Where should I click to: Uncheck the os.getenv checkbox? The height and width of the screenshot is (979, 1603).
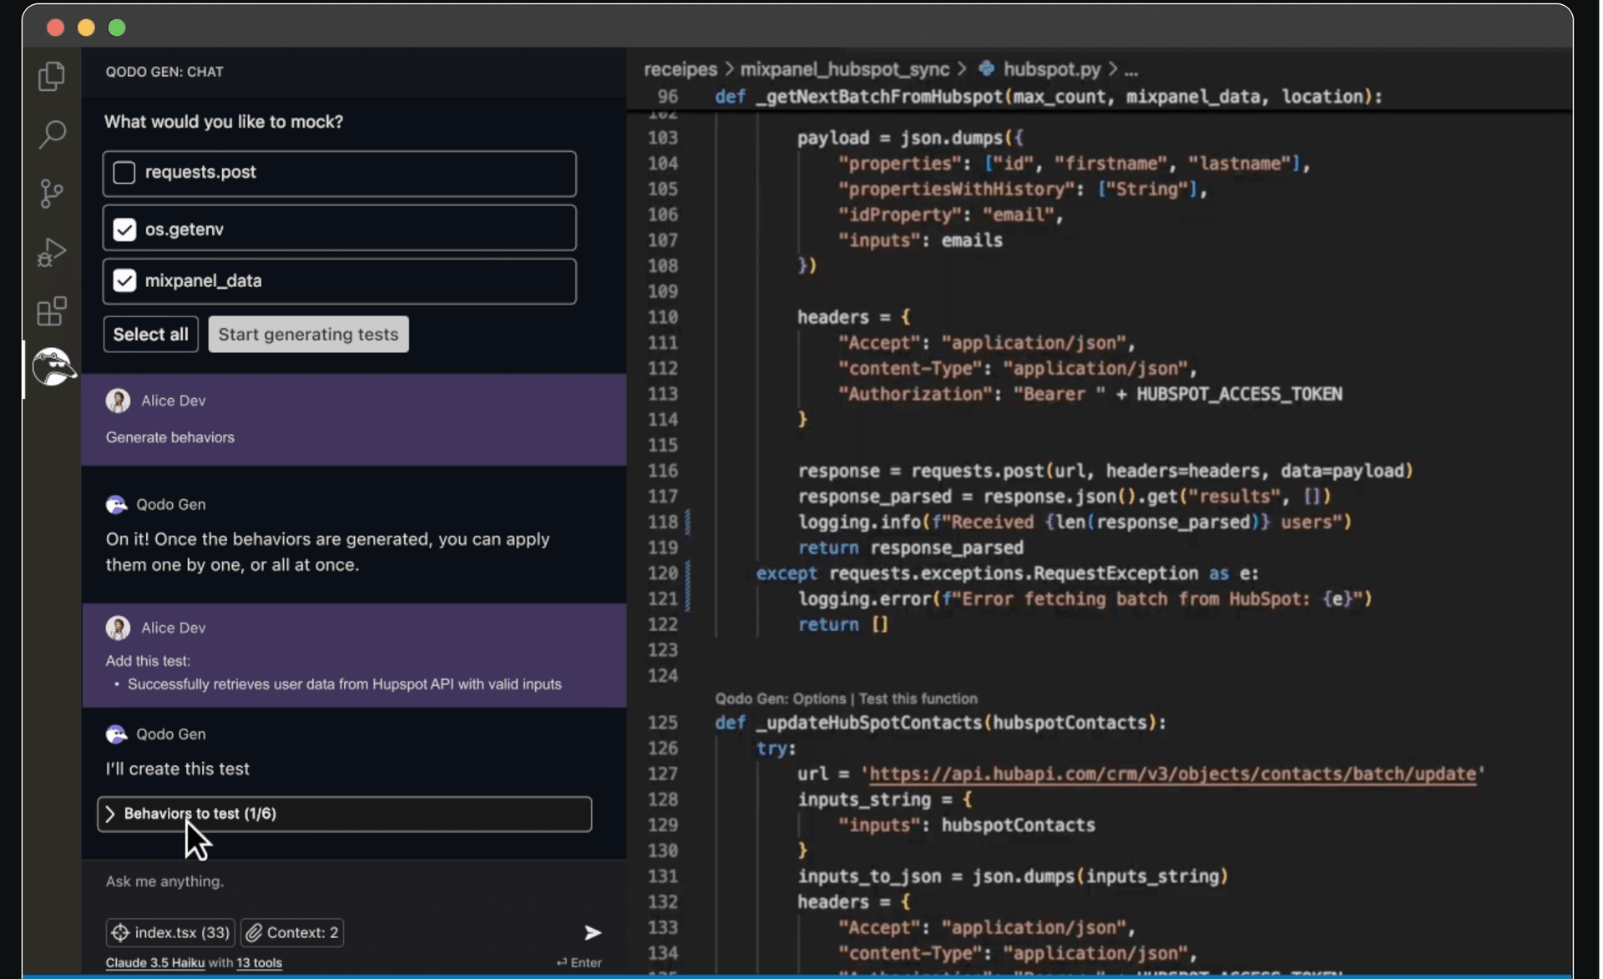point(124,230)
